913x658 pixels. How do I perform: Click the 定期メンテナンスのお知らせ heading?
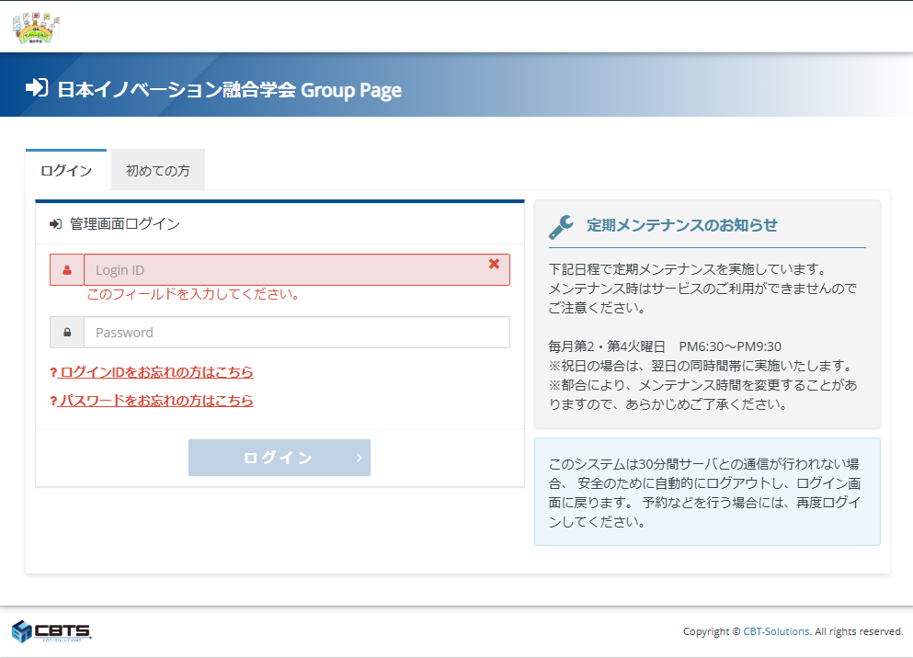(x=682, y=225)
